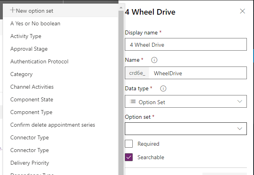Select Activity Type from the list
Image resolution: width=254 pixels, height=175 pixels.
click(x=26, y=36)
